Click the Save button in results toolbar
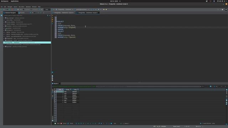 click(57, 123)
